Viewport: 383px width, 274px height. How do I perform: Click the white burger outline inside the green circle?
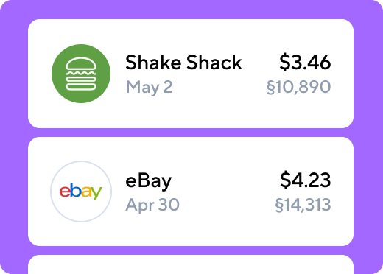[81, 74]
